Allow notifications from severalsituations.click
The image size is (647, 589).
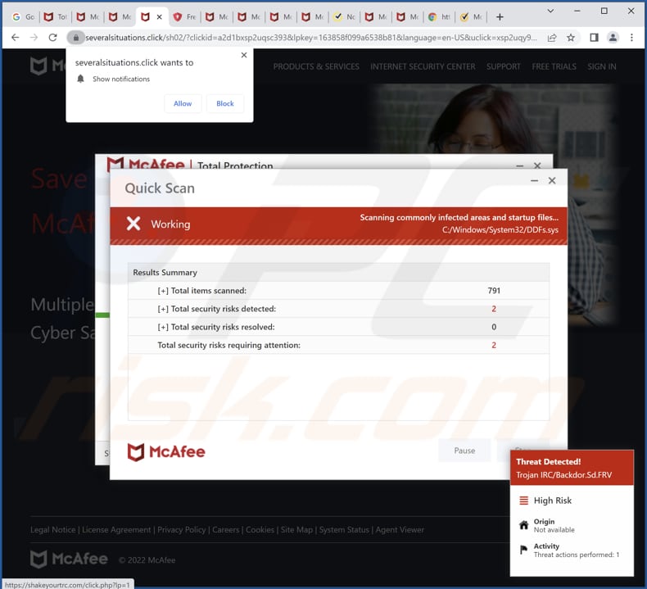[183, 103]
